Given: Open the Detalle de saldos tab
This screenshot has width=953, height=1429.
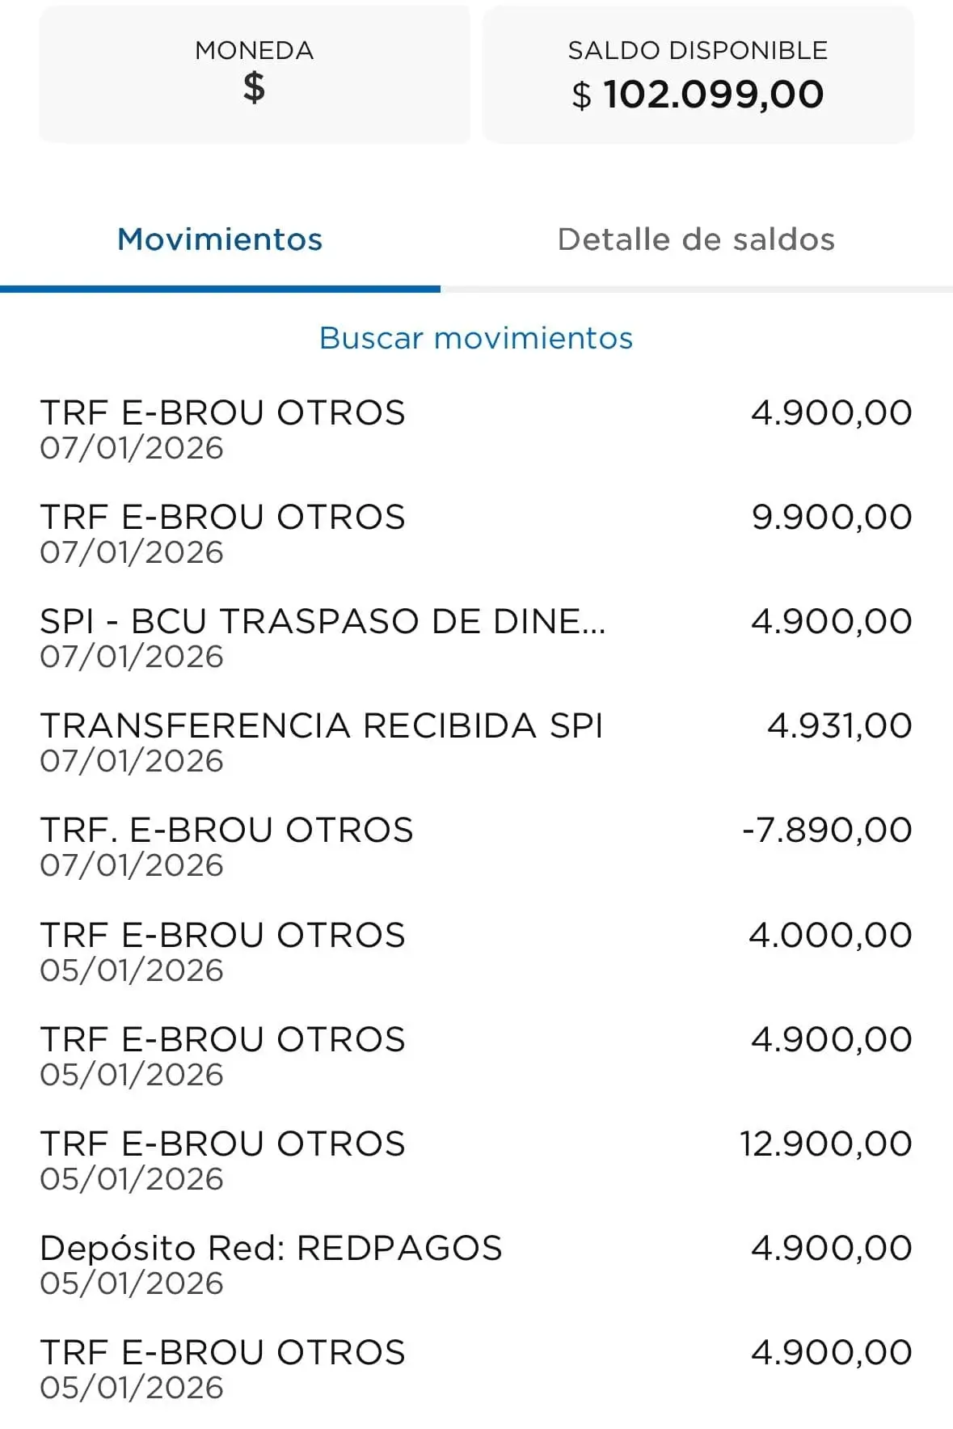Looking at the screenshot, I should 696,239.
